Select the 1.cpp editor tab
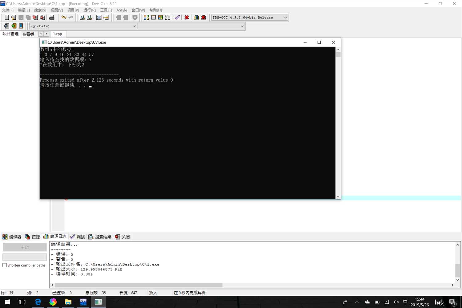Screen dimensions: 462x308 [58, 34]
